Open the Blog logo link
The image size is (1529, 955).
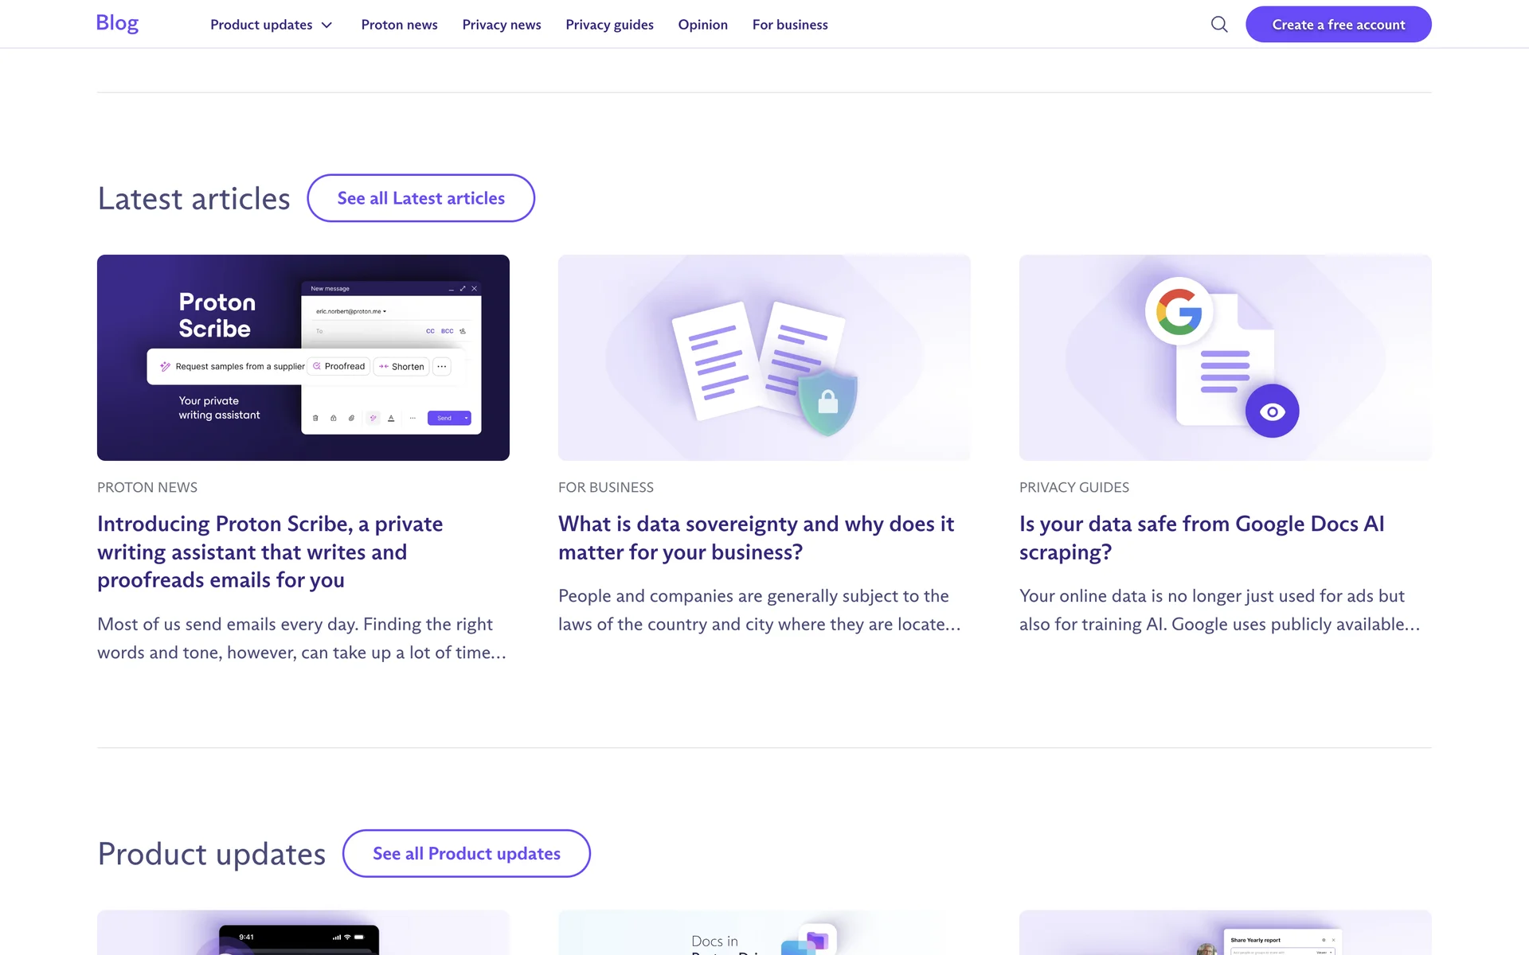pyautogui.click(x=117, y=23)
